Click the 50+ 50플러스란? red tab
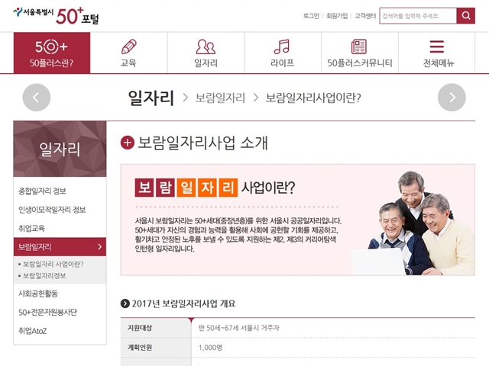This screenshot has width=489, height=366. (52, 52)
